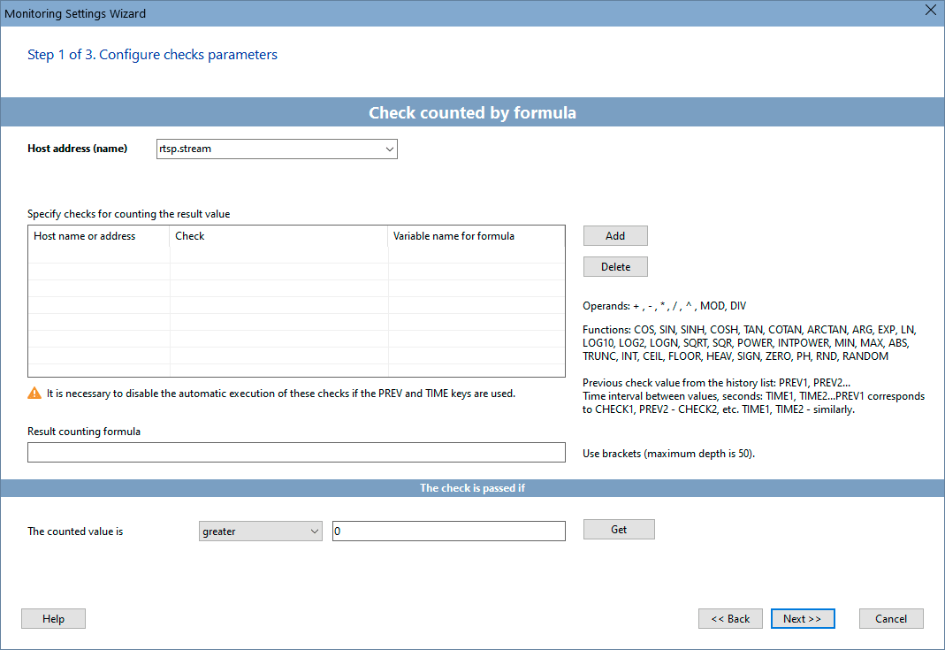
Task: Proceed with the Next >> button
Action: tap(802, 619)
